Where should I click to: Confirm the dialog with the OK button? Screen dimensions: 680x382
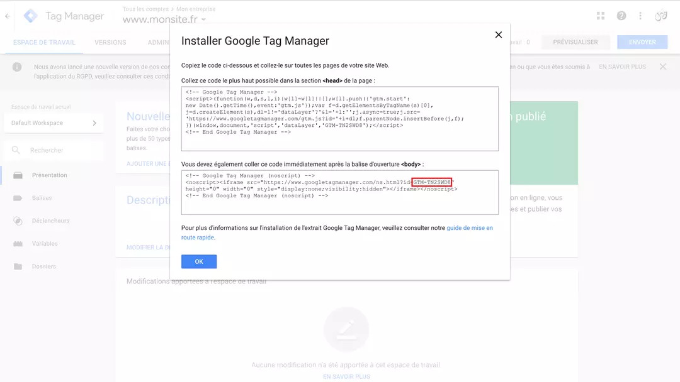pos(199,261)
